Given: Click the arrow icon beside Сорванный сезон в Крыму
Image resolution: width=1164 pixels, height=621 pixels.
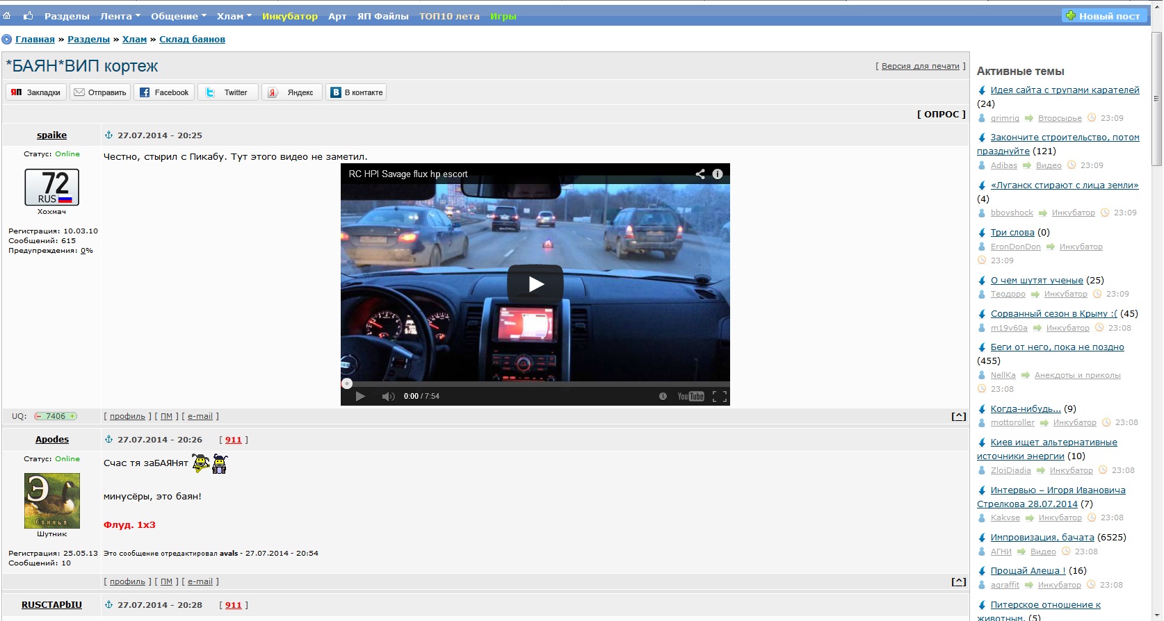Looking at the screenshot, I should pyautogui.click(x=982, y=314).
